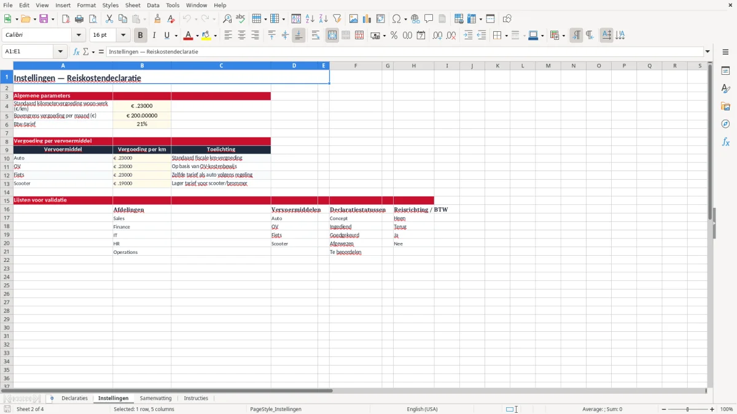
Task: Toggle Merge and Center Cells
Action: click(x=332, y=36)
